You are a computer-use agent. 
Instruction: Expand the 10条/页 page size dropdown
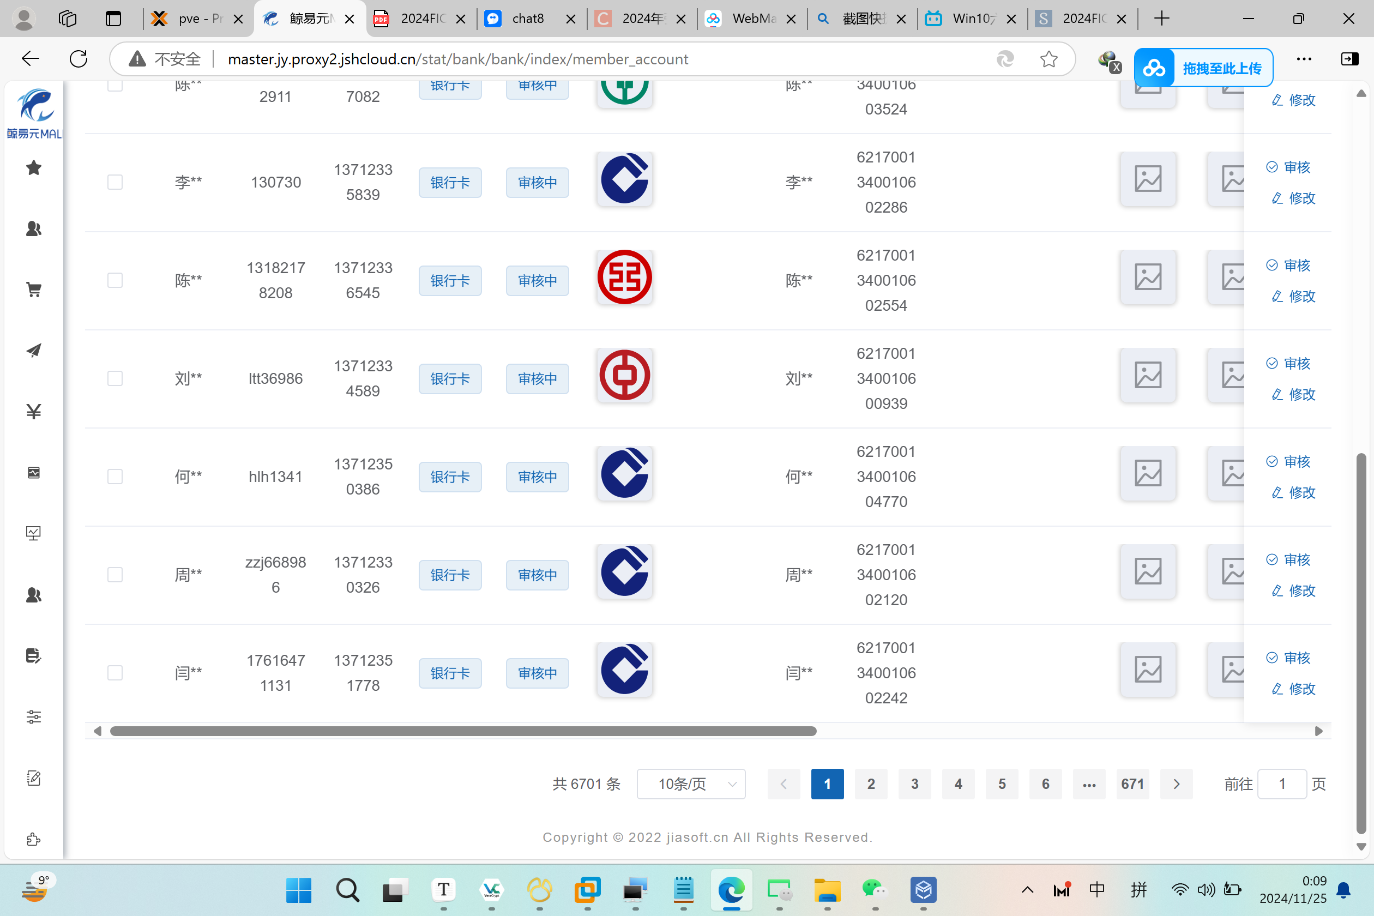[691, 784]
